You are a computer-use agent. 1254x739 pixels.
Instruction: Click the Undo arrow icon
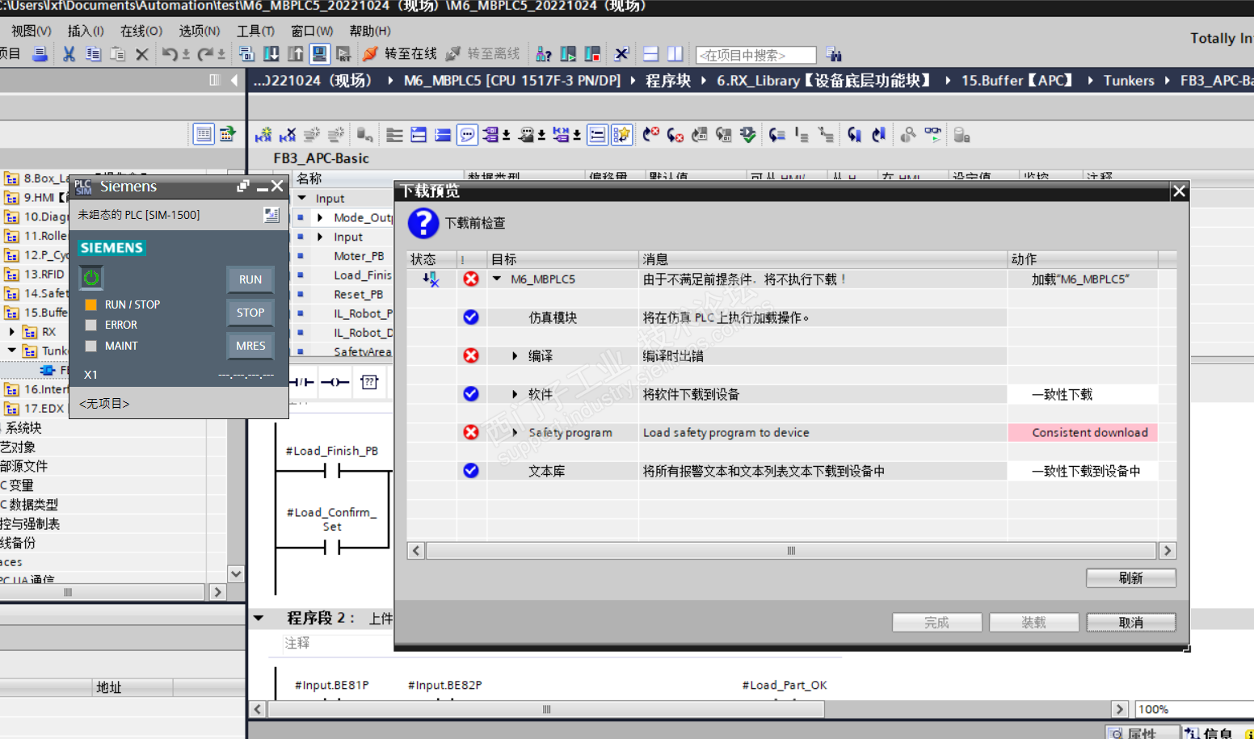tap(169, 54)
